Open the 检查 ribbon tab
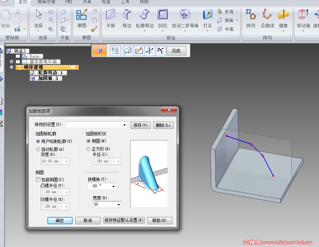Screen dimensions: 319x247 [106, 2]
